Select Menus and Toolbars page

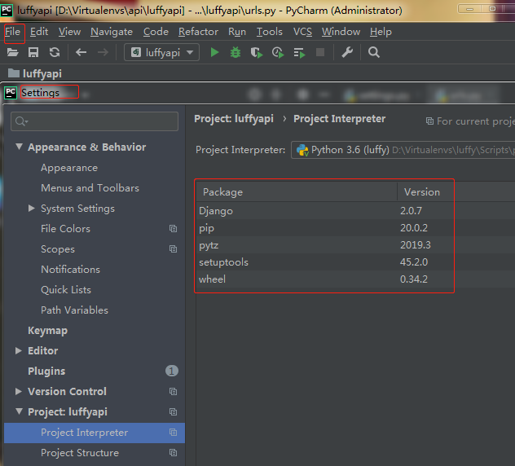click(90, 188)
